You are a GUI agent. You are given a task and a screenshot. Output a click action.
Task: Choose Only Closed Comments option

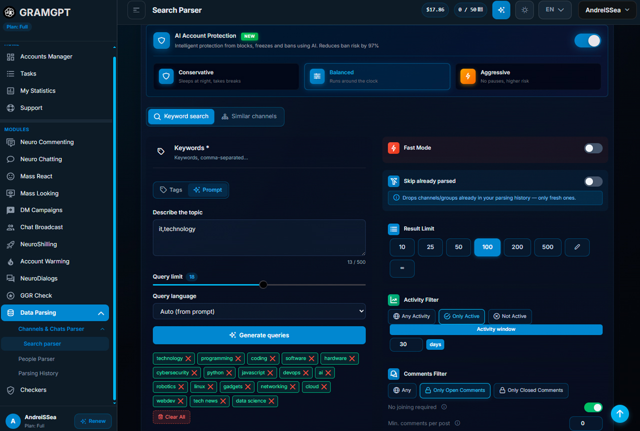coord(530,390)
